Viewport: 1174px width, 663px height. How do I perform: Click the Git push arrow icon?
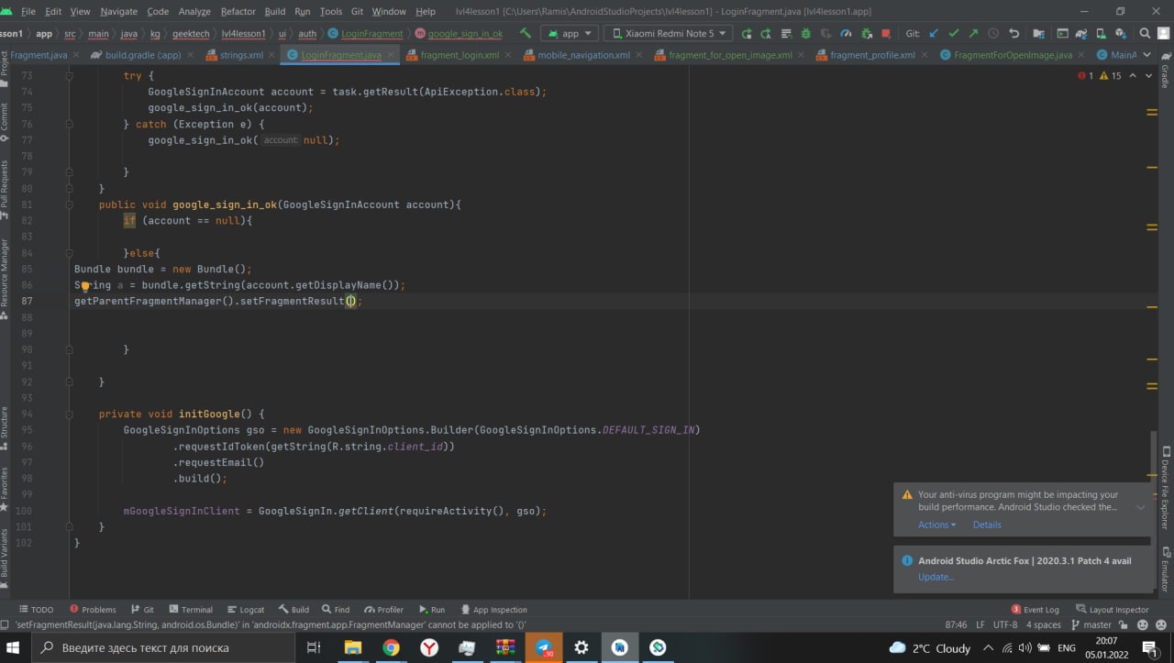(973, 33)
